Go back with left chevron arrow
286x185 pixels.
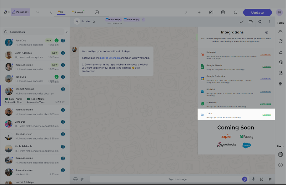(51, 12)
